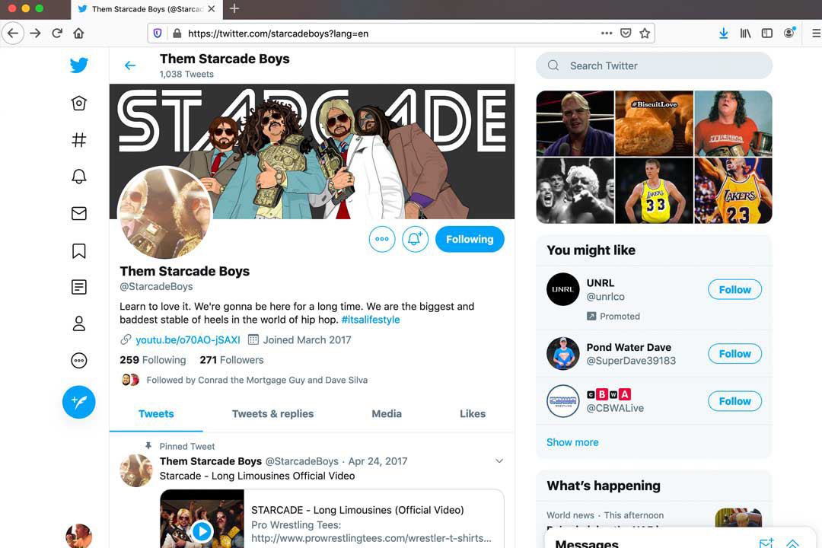822x548 pixels.
Task: Open pinned tweet date Apr 24, 2017
Action: click(x=378, y=461)
